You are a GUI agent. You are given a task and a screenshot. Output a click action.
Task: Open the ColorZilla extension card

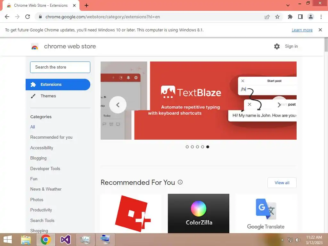coord(199,213)
